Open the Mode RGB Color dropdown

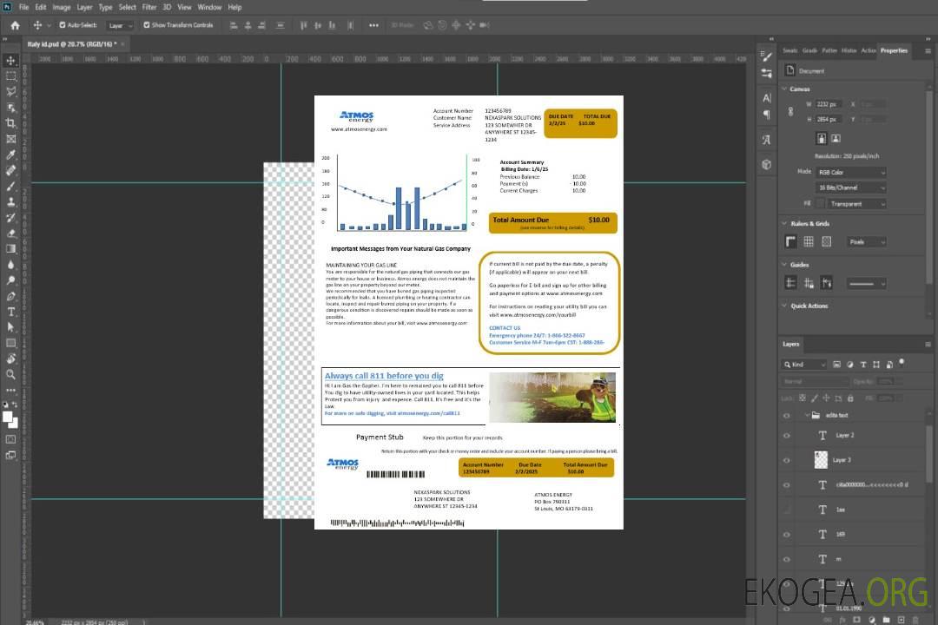(x=851, y=172)
